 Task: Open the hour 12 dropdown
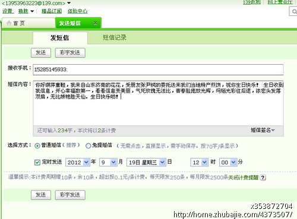click(x=199, y=163)
